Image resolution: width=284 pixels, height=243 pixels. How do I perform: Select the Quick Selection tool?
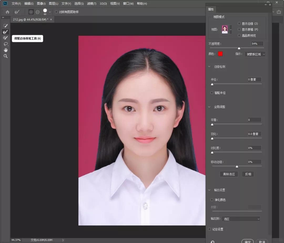tap(6, 26)
